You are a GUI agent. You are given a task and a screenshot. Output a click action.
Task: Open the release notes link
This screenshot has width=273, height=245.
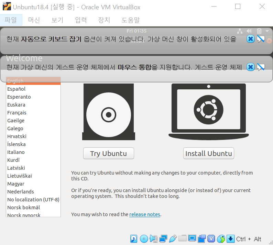[x=145, y=214]
